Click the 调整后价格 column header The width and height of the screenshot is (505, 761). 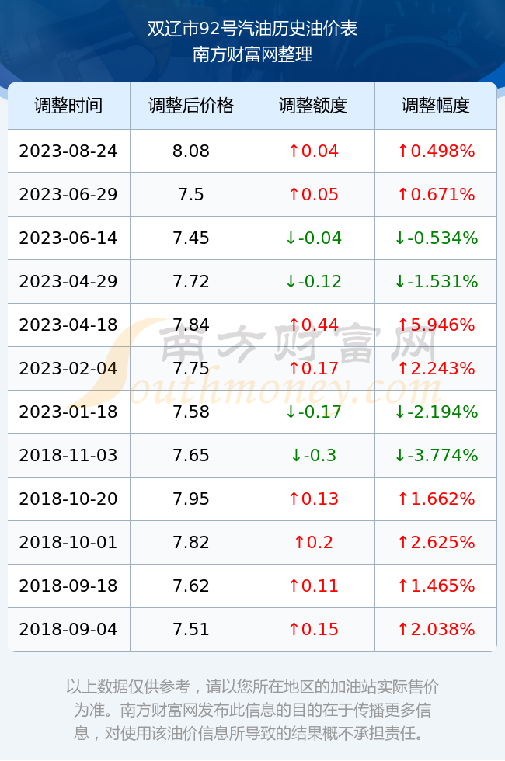point(191,106)
